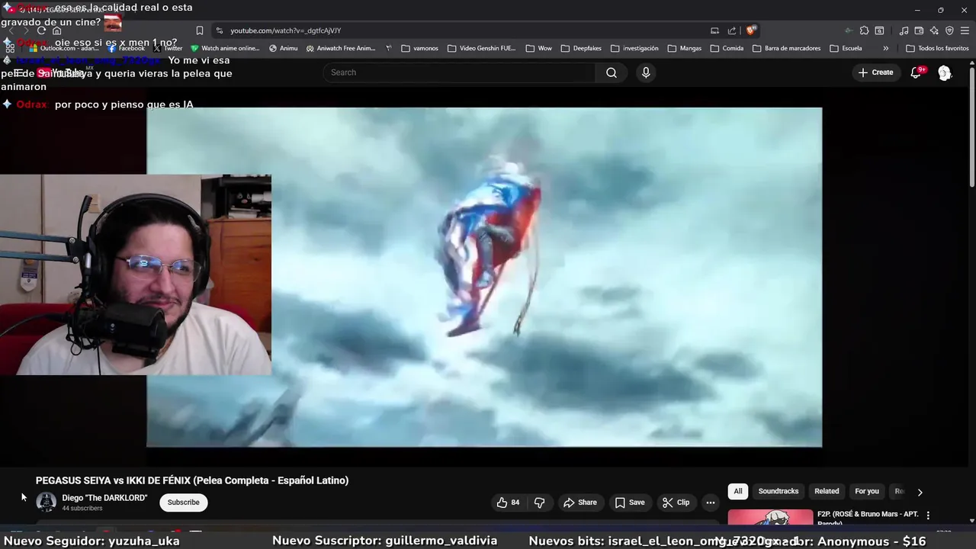The height and width of the screenshot is (549, 976).
Task: Subscribe to Diego The DARKLORD channel
Action: 183,502
